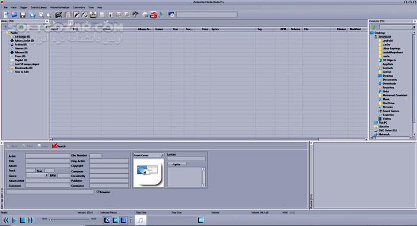This screenshot has height=226, width=417.
Task: Click the Lyricist input field
Action: pyautogui.click(x=186, y=159)
